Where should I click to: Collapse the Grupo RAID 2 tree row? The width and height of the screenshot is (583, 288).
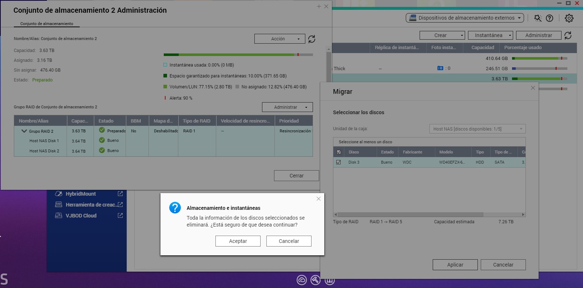[24, 131]
